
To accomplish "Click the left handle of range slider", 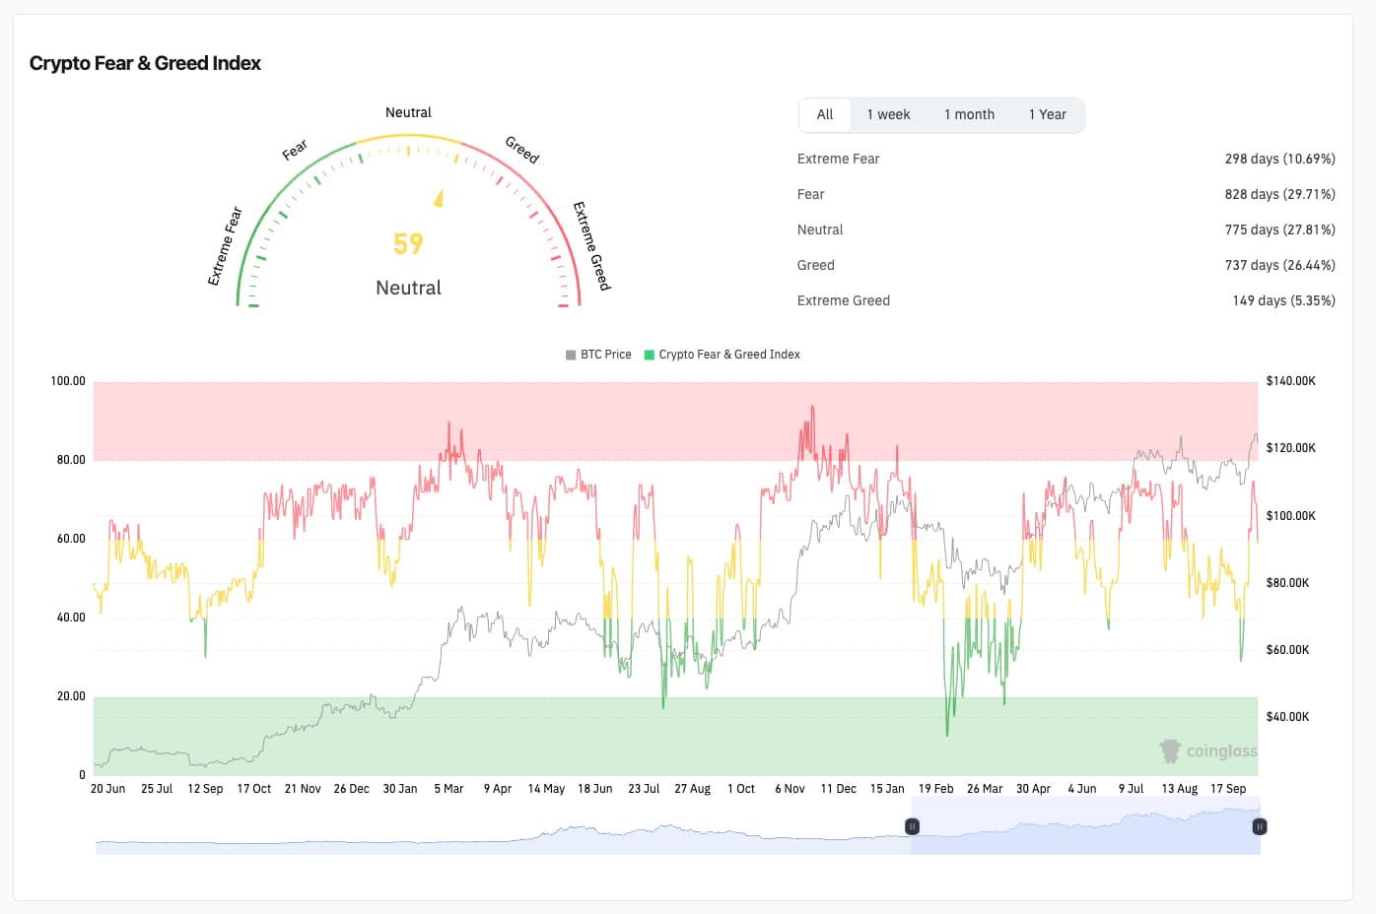I will pyautogui.click(x=913, y=826).
